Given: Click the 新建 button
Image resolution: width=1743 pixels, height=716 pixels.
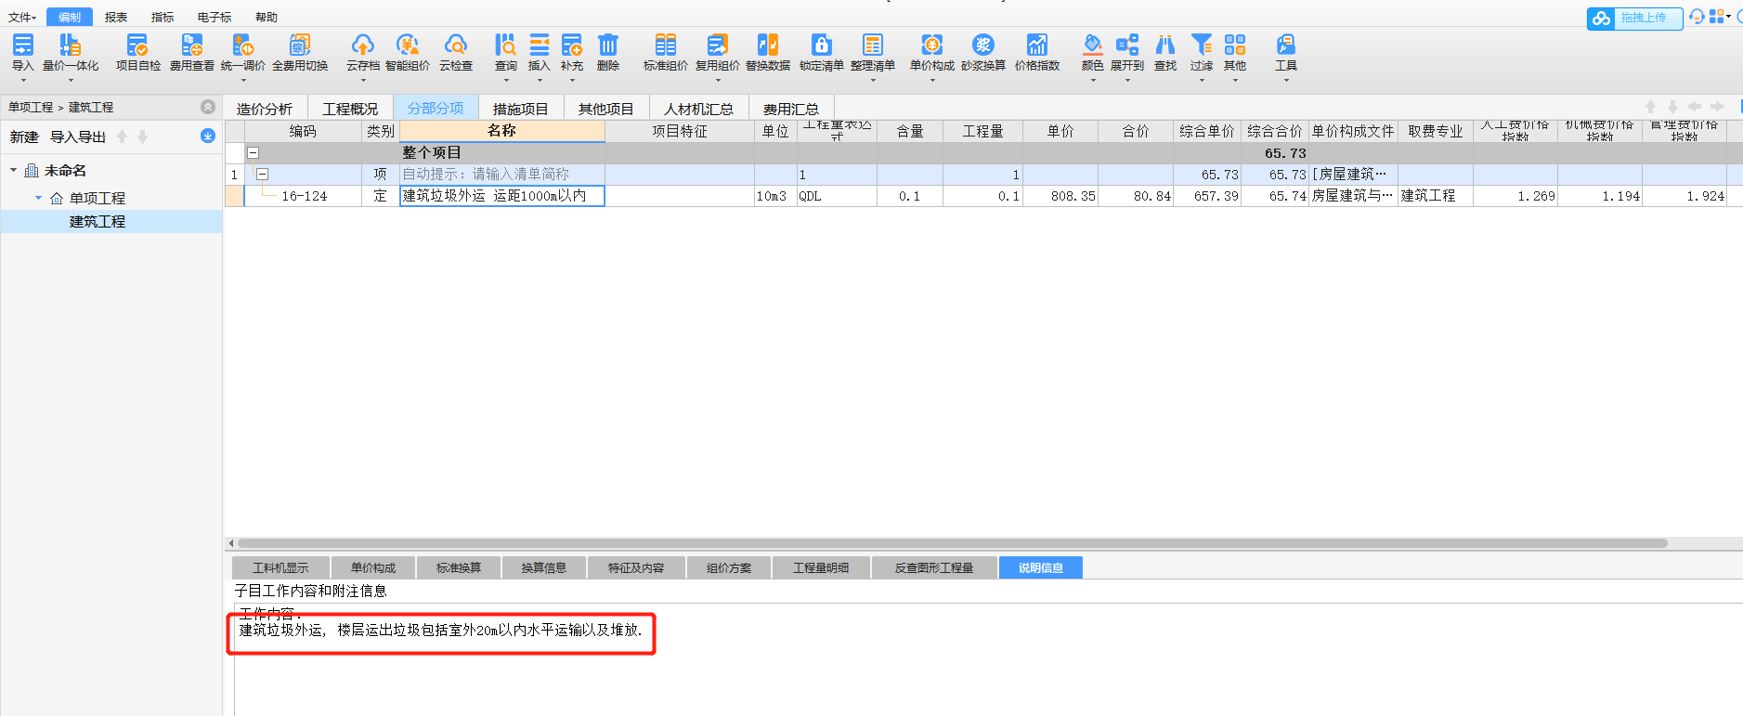Looking at the screenshot, I should 24,137.
